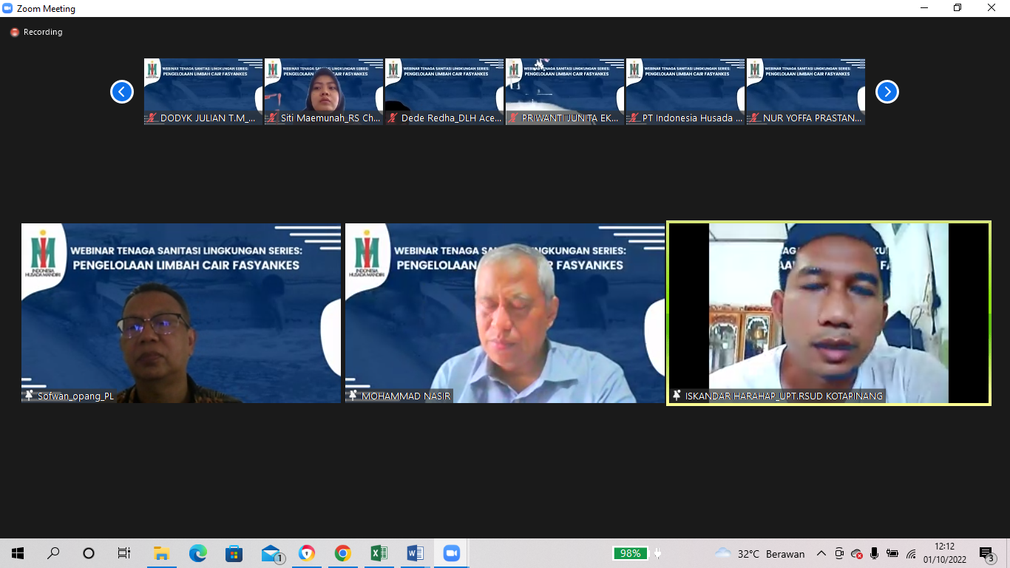Open Microsoft Store from taskbar
This screenshot has height=568, width=1010.
[x=234, y=553]
